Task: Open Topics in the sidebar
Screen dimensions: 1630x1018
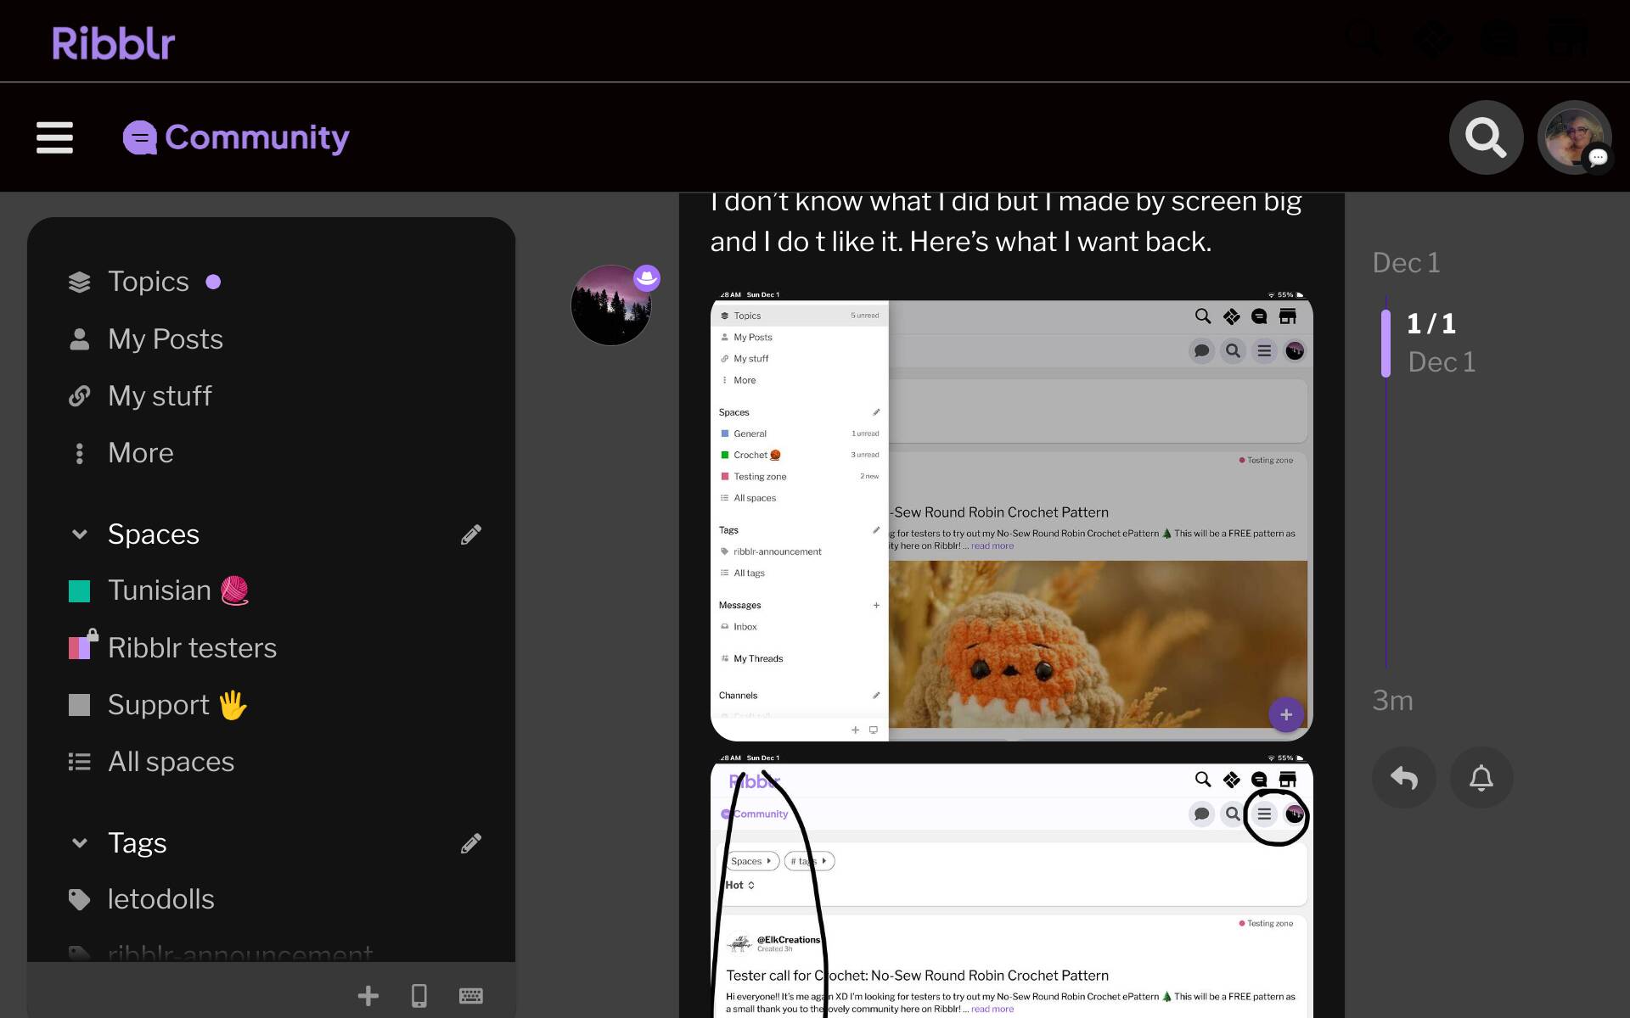Action: [148, 282]
